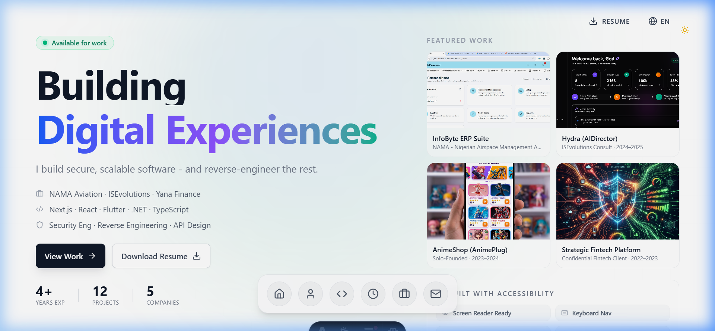Click the '12 PROJECTS' stat
The width and height of the screenshot is (715, 331).
click(106, 296)
